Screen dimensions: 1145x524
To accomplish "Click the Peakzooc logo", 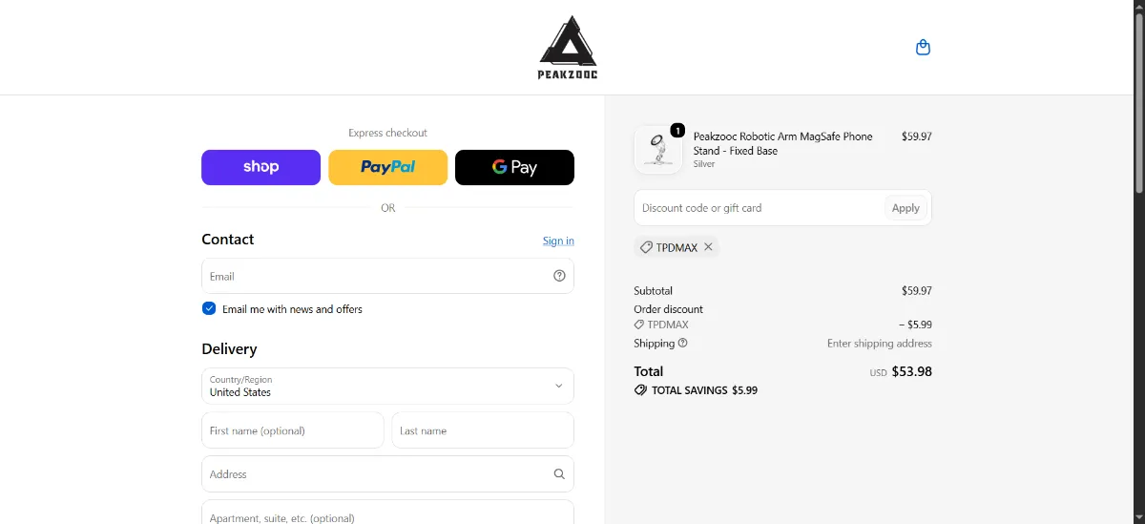I will (x=569, y=48).
